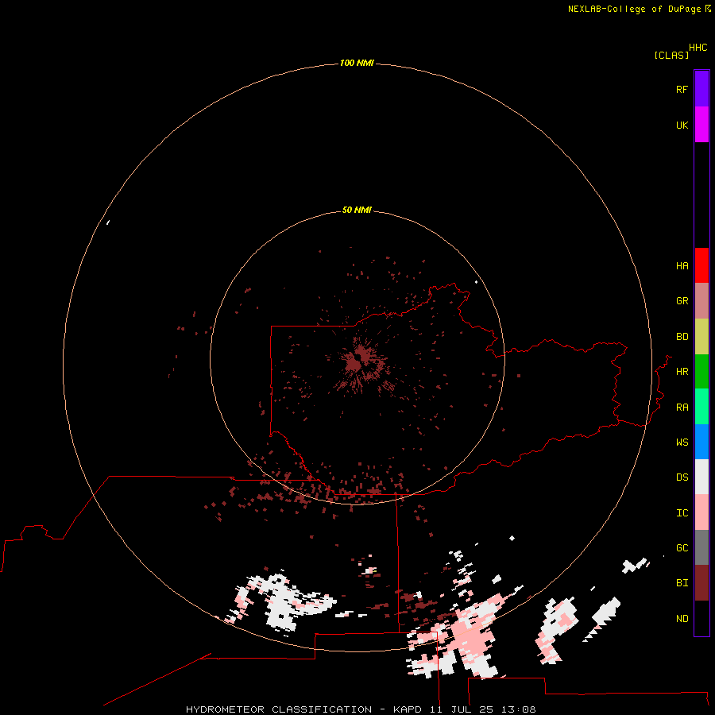715x715 pixels.
Task: Click the HA legend text
Action: (682, 266)
